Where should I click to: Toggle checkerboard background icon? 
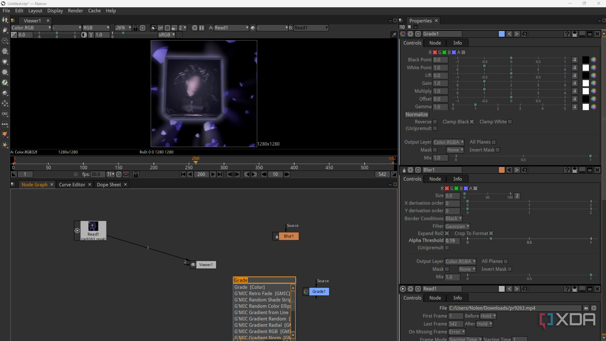(179, 35)
